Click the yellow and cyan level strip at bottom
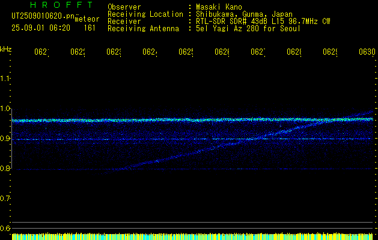The image size is (378, 240). click(192, 236)
